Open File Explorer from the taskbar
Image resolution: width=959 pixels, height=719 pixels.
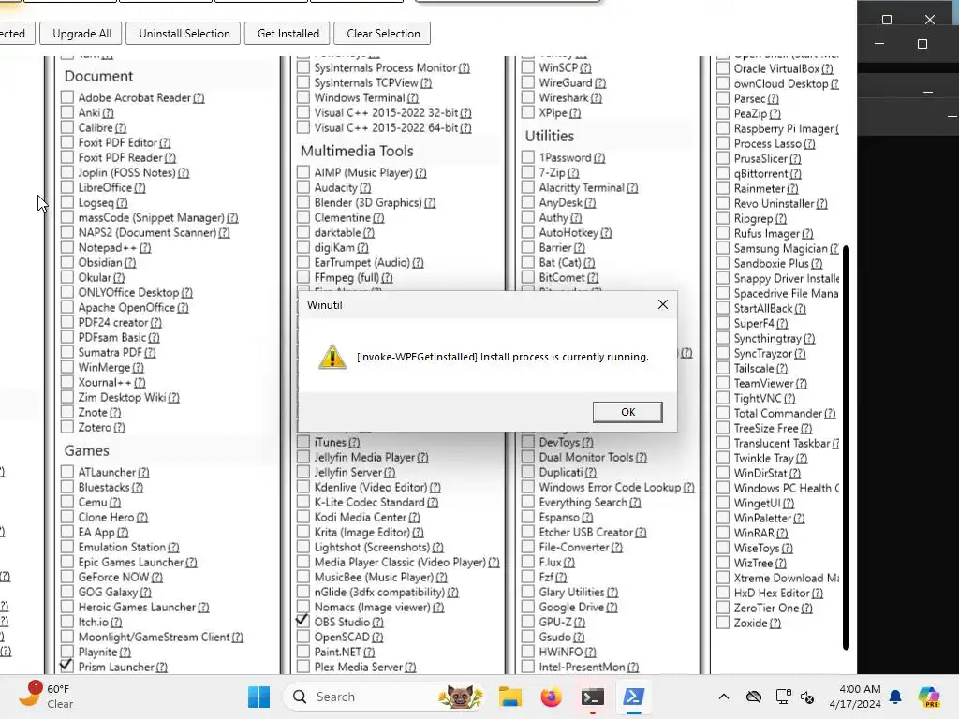pyautogui.click(x=510, y=697)
